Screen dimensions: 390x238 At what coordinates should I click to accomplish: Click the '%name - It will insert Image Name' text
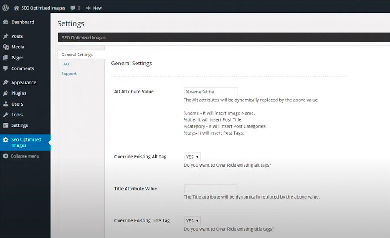pyautogui.click(x=219, y=113)
